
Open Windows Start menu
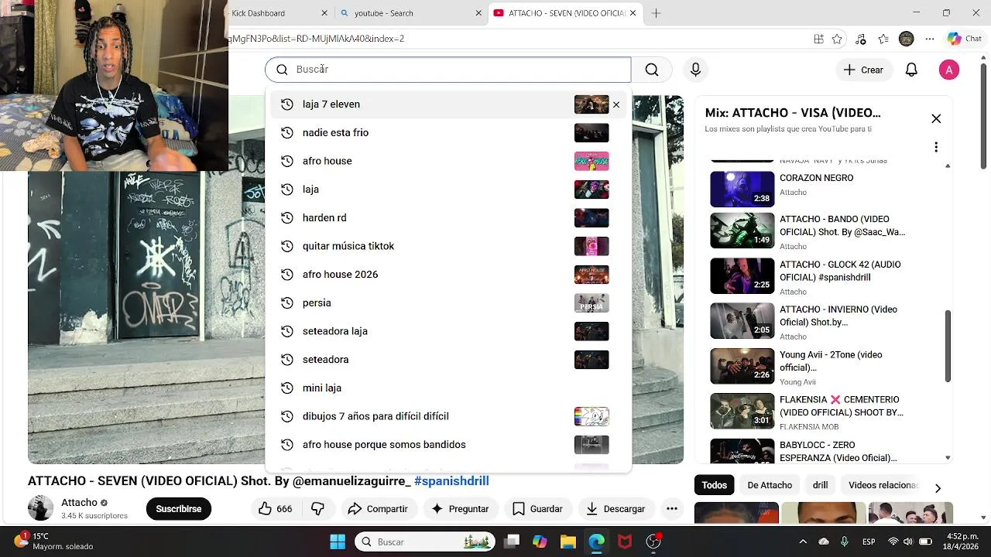338,542
